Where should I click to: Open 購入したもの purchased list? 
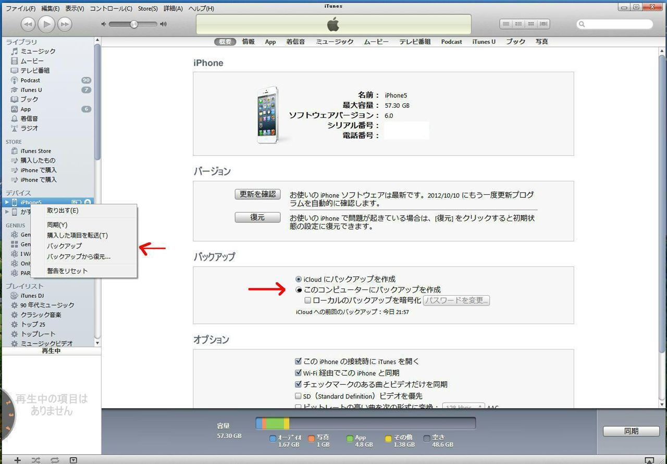pyautogui.click(x=38, y=160)
